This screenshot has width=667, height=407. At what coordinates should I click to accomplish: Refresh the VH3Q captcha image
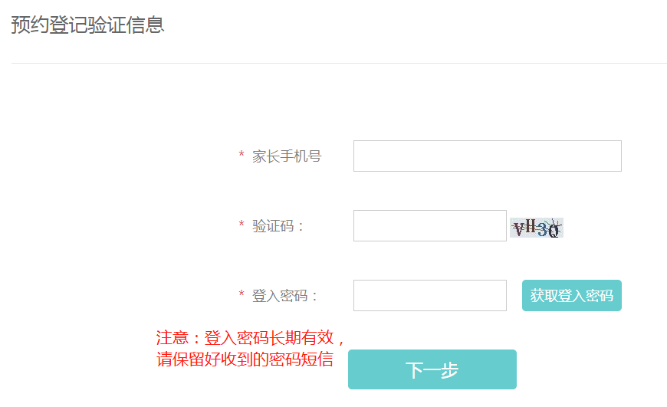tap(537, 228)
